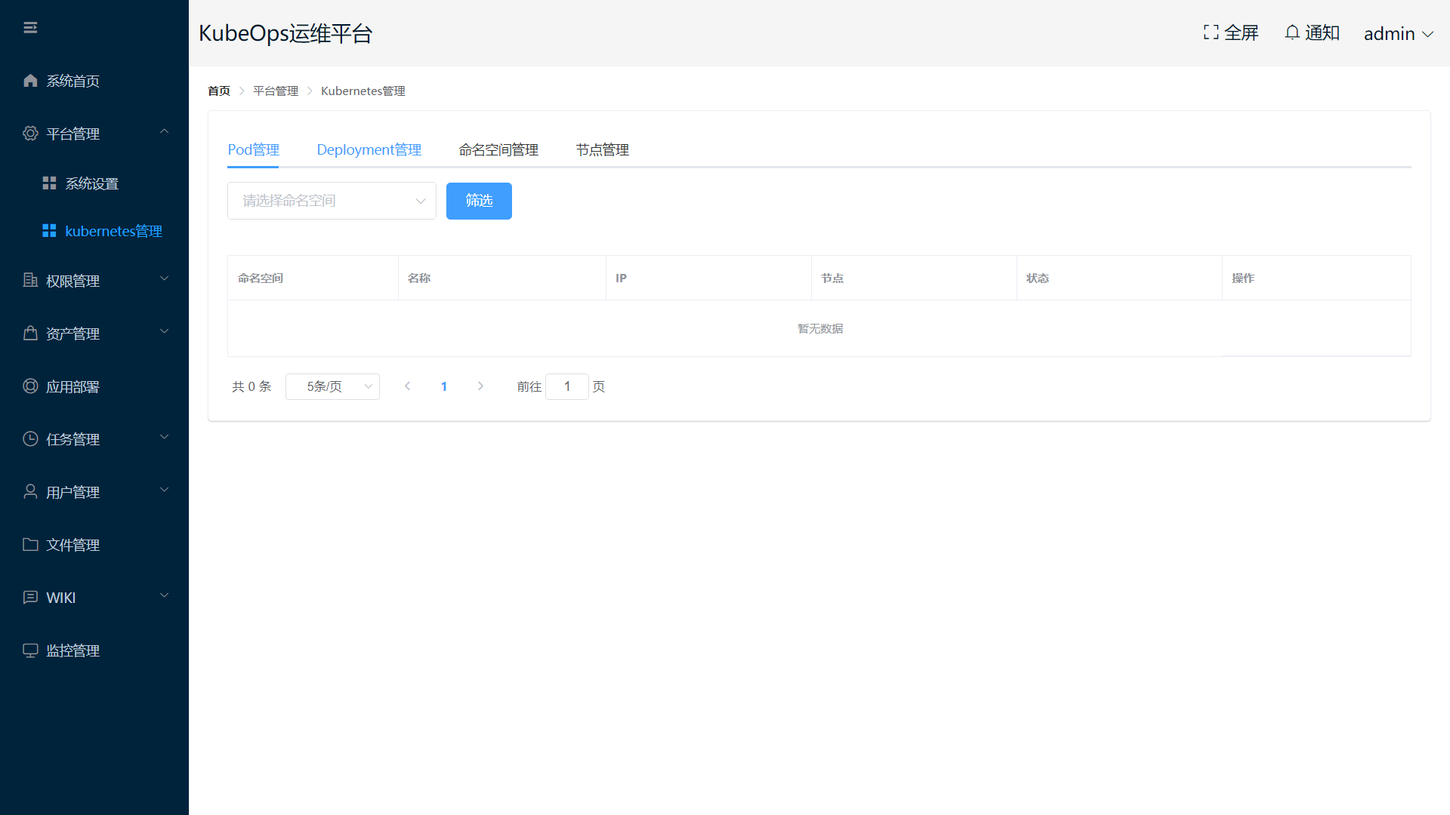Click the 前往 page number input
This screenshot has height=815, width=1450.
(566, 386)
